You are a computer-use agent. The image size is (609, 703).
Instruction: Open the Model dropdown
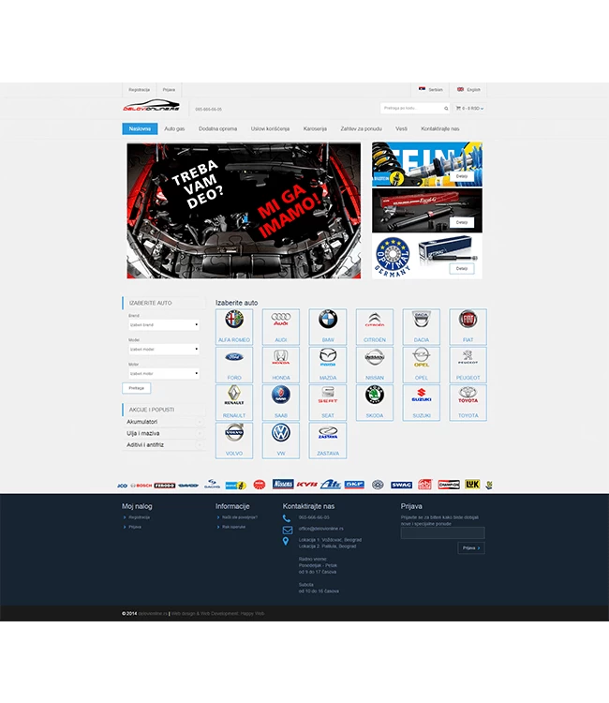point(164,350)
